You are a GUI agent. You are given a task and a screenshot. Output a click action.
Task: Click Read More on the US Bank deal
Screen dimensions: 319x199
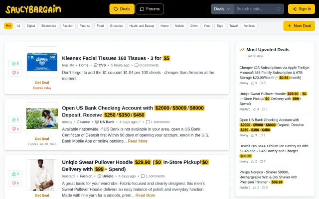[x=138, y=141]
